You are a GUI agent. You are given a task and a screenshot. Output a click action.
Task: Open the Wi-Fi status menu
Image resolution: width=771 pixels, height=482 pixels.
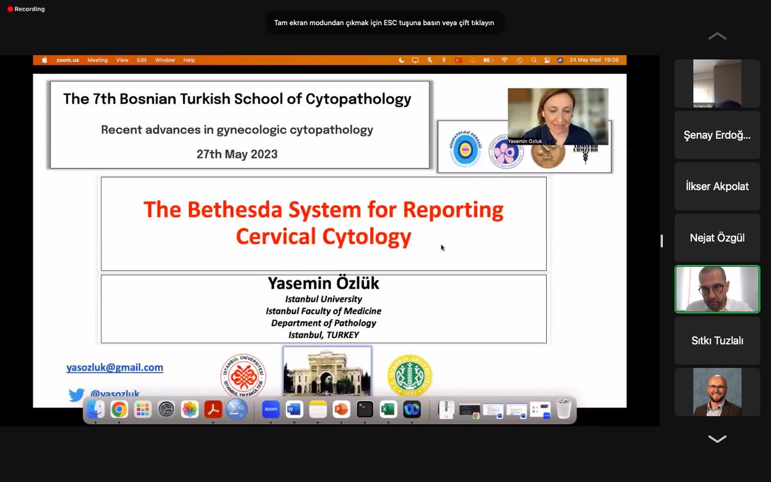point(505,60)
